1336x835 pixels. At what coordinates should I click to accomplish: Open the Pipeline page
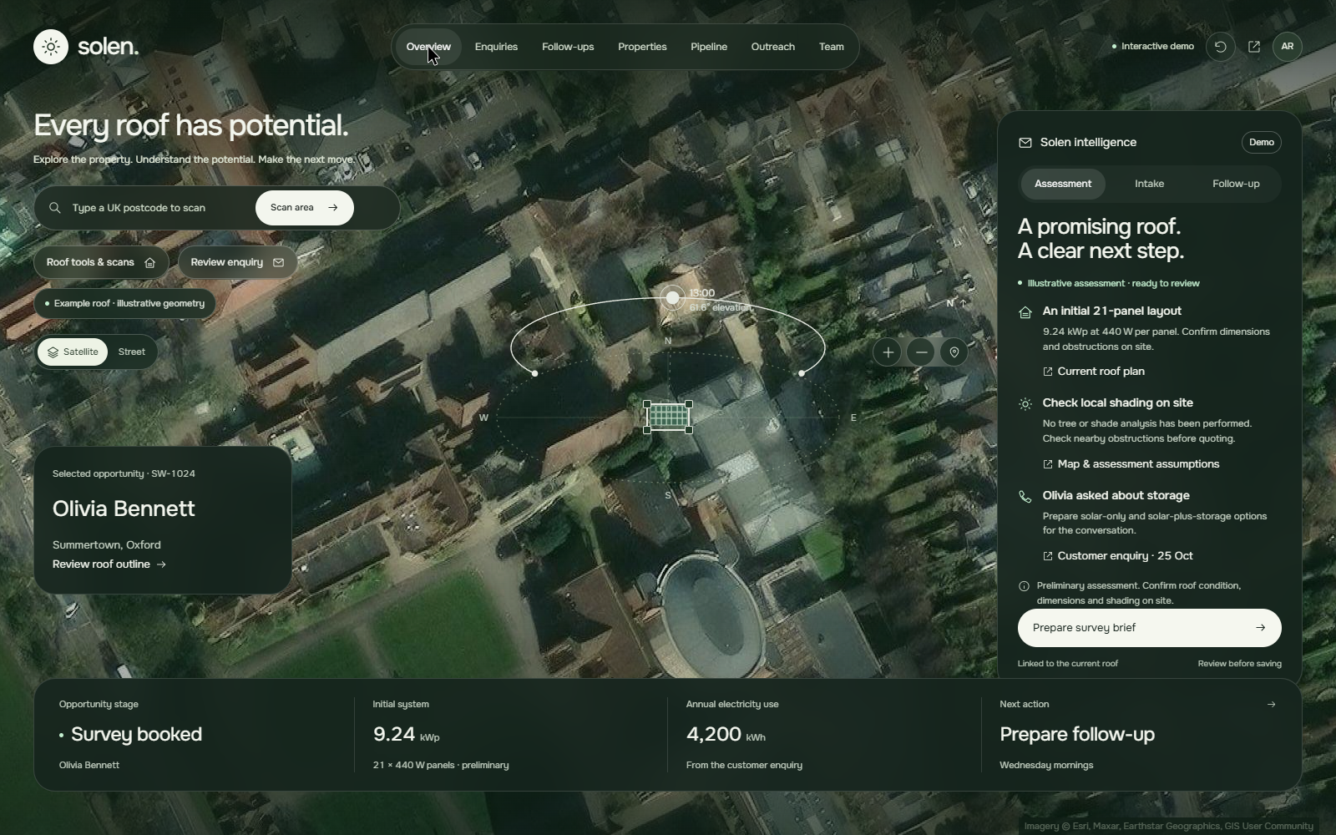[709, 47]
